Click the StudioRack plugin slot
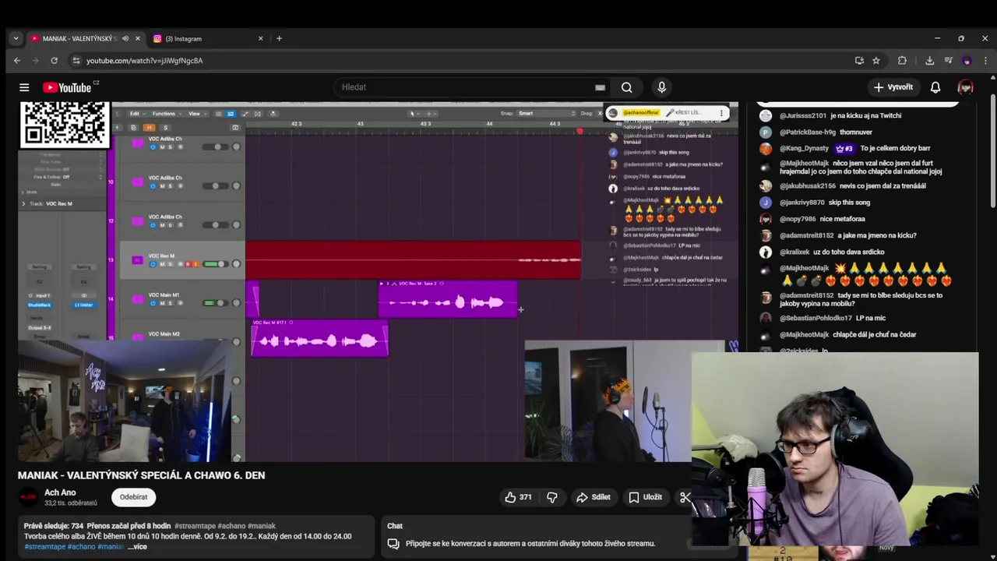The width and height of the screenshot is (997, 561). pos(40,305)
